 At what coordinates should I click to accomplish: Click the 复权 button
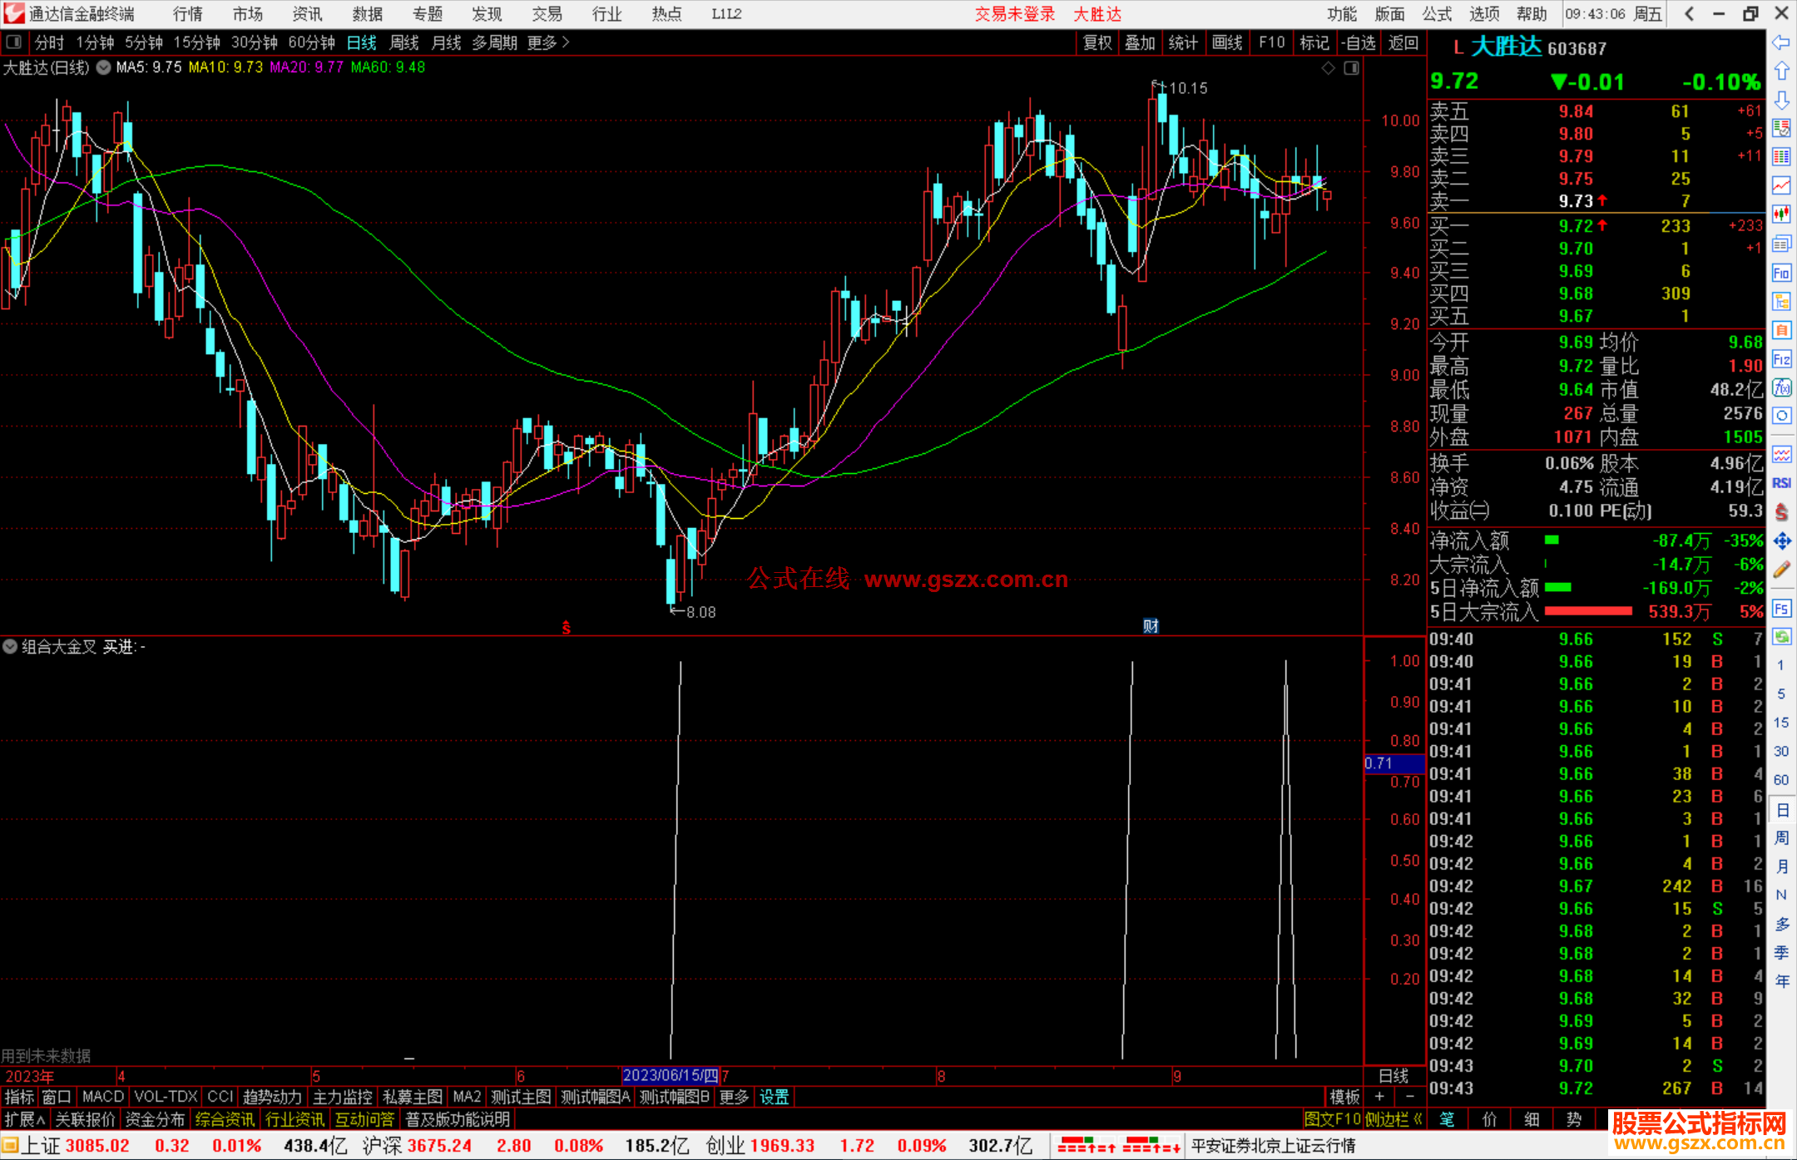1097,42
